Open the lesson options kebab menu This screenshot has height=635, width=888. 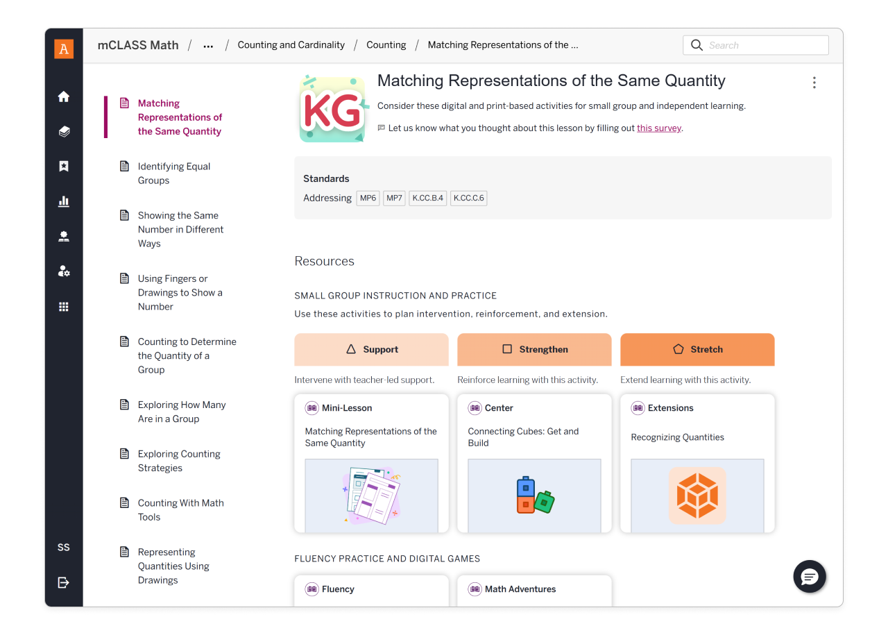814,82
